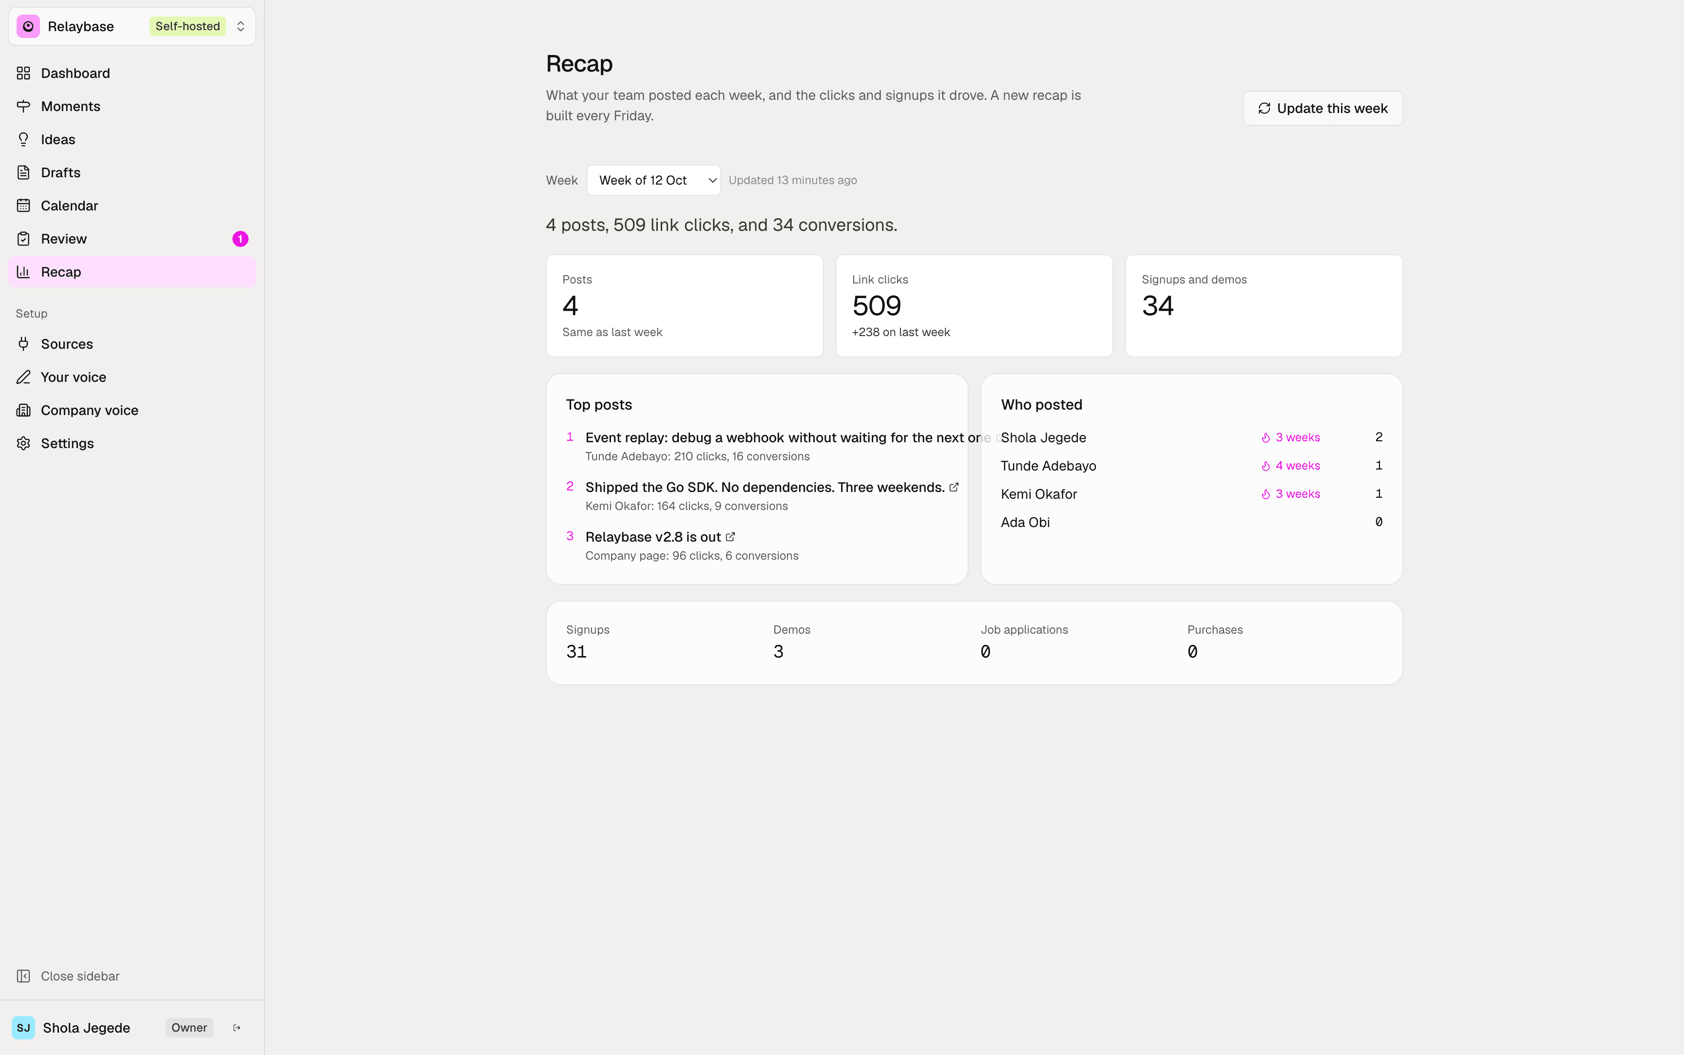This screenshot has width=1684, height=1055.
Task: Click the Self-hosted badge
Action: pyautogui.click(x=188, y=26)
